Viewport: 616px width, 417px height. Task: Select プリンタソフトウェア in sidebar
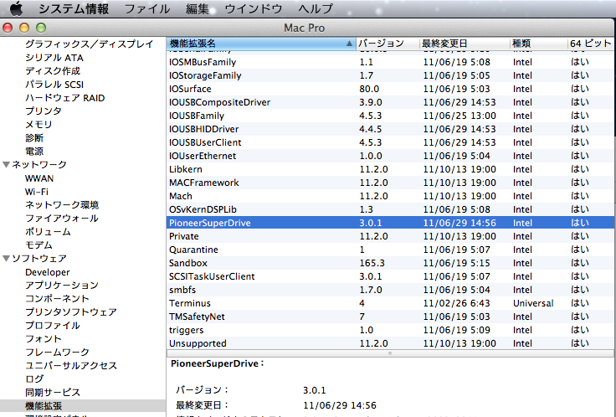[70, 312]
